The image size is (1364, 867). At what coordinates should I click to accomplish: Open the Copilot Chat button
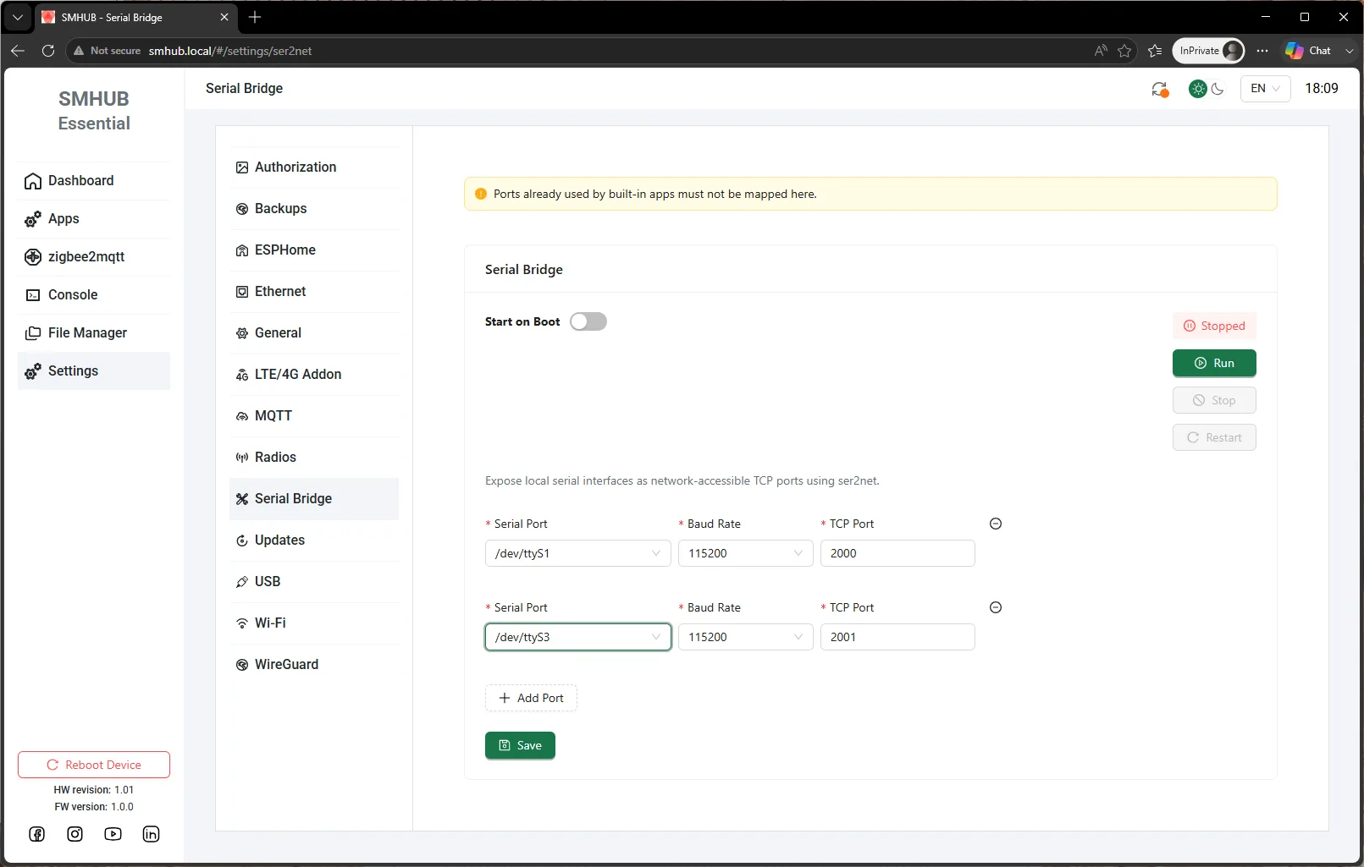pos(1308,51)
